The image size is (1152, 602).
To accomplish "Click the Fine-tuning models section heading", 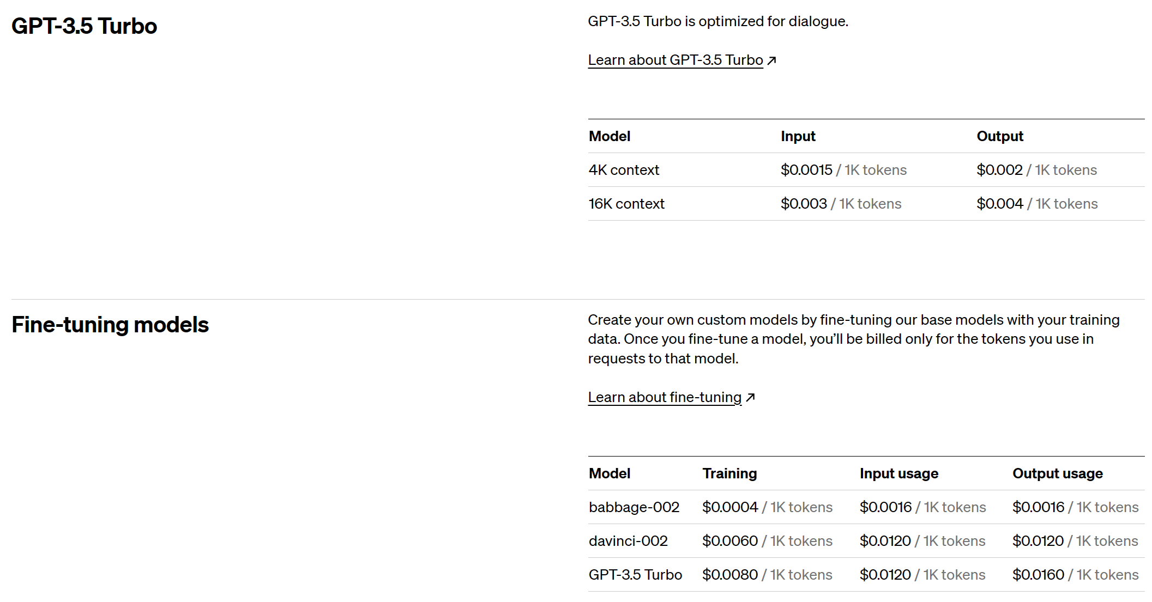I will pyautogui.click(x=110, y=325).
